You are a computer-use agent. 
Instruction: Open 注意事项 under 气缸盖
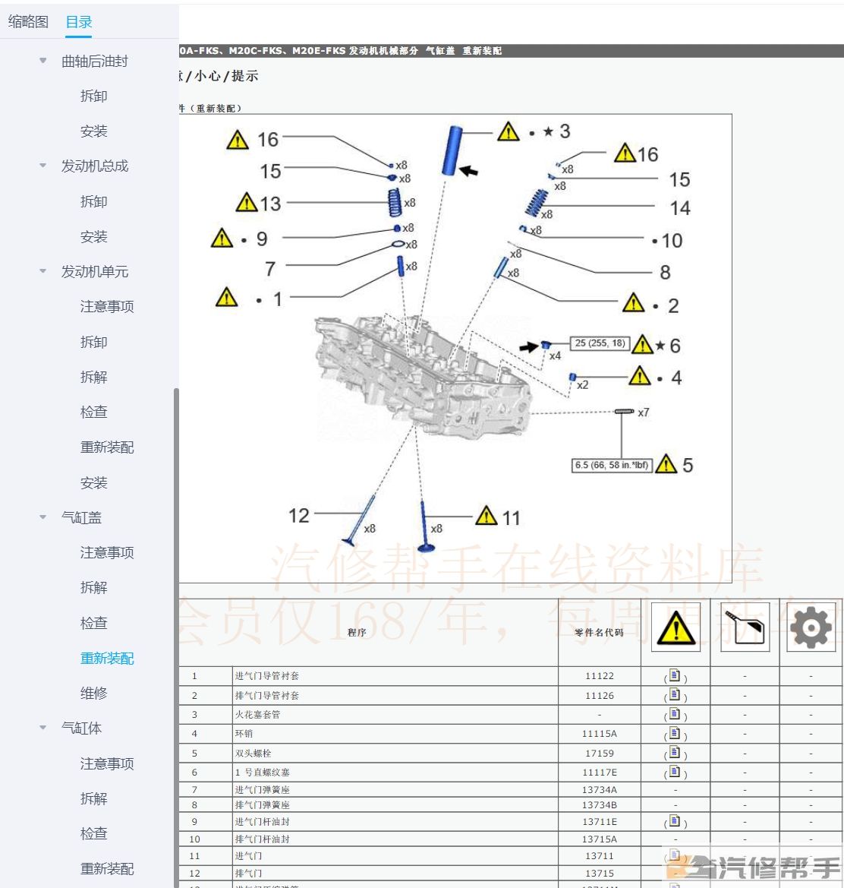tap(107, 552)
